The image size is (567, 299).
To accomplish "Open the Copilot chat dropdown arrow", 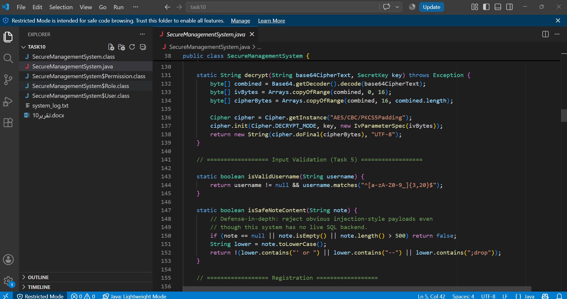I will tap(397, 7).
